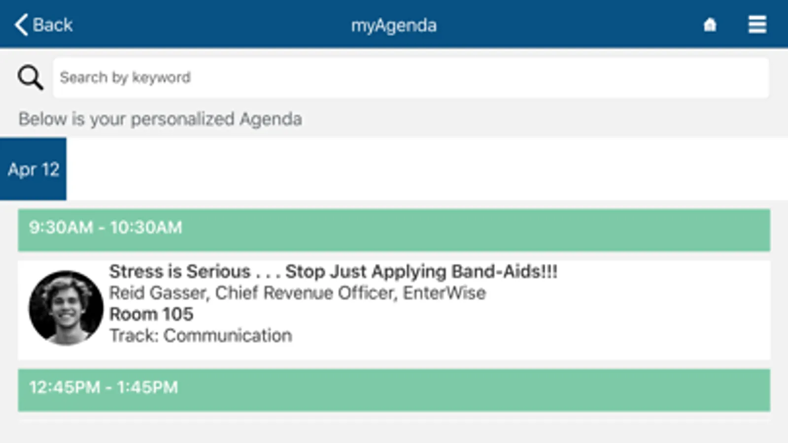Select Reid Gasser speaker name line
The height and width of the screenshot is (443, 788).
tap(297, 293)
